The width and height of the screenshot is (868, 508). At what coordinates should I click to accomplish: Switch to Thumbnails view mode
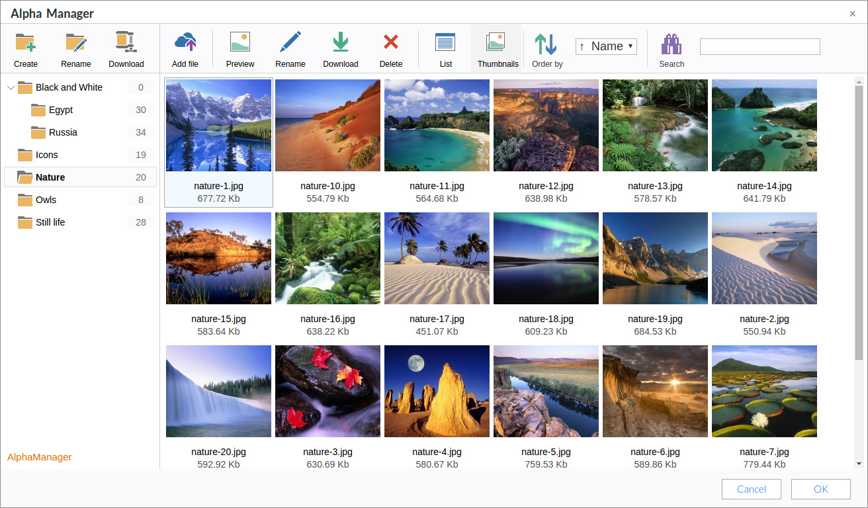click(497, 49)
